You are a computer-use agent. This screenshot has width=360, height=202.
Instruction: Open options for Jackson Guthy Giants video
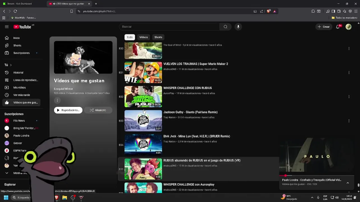349,121
